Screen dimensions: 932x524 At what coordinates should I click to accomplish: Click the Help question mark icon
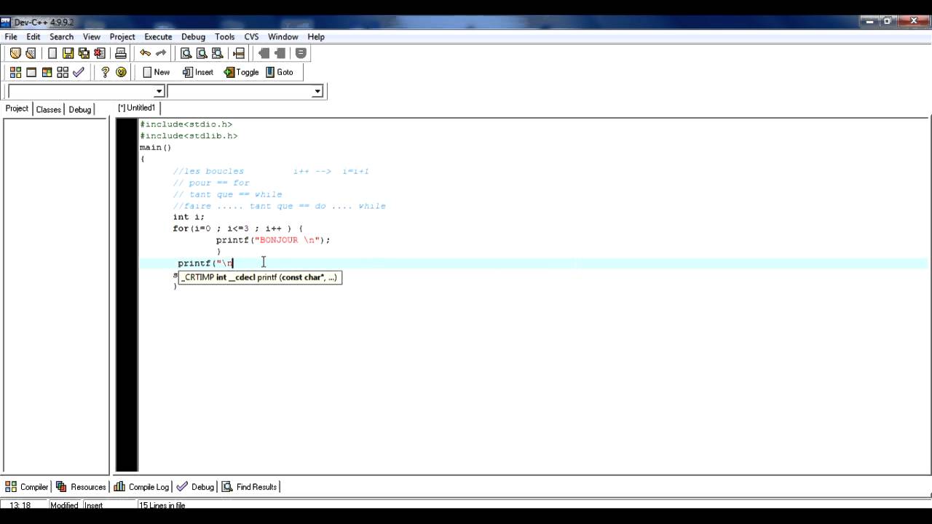(x=105, y=72)
